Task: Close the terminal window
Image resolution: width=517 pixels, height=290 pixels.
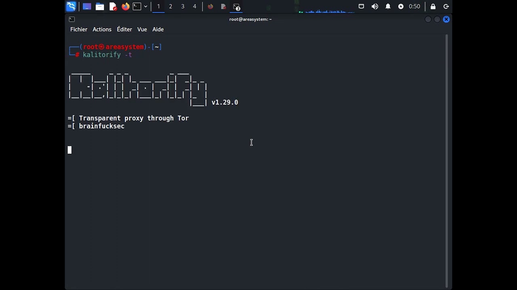Action: [x=446, y=19]
